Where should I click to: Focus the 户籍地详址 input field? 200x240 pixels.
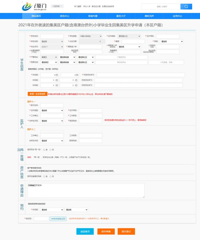tap(121, 57)
